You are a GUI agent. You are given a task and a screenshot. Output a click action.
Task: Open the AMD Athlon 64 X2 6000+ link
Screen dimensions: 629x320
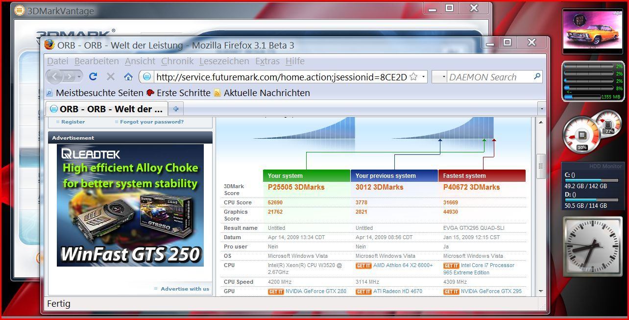pos(403,265)
